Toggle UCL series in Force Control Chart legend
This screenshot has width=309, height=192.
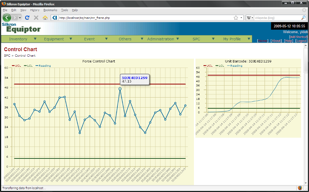click(x=17, y=66)
